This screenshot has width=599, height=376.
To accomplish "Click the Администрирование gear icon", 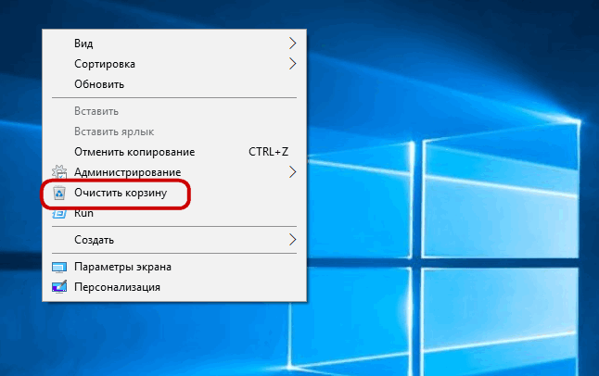I will (x=59, y=172).
